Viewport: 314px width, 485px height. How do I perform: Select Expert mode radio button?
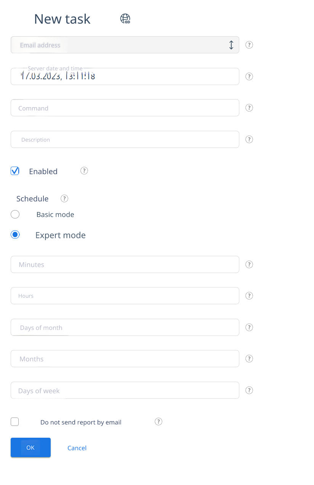point(15,235)
